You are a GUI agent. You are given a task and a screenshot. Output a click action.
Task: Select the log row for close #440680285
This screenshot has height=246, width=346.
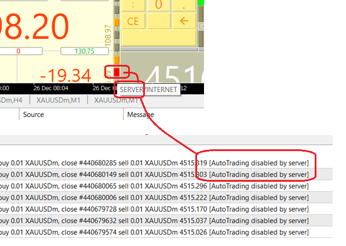click(x=166, y=163)
